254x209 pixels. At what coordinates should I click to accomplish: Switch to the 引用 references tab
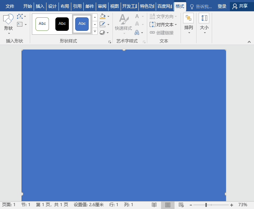(77, 6)
